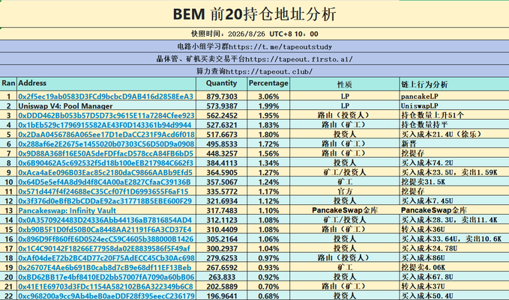The height and width of the screenshot is (300, 509).
Task: Select the 挖提卖4.06K cell
Action: tap(454, 268)
